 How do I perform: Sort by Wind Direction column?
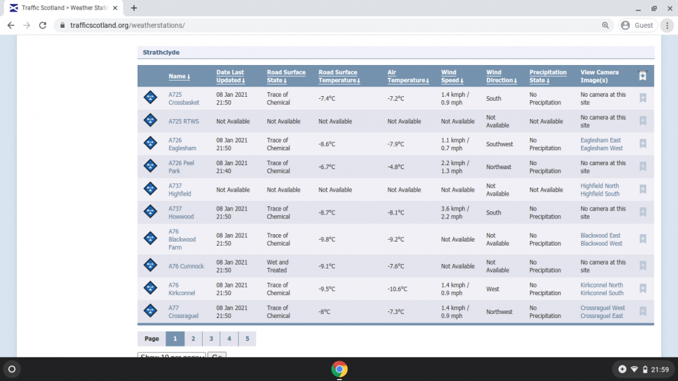click(502, 76)
